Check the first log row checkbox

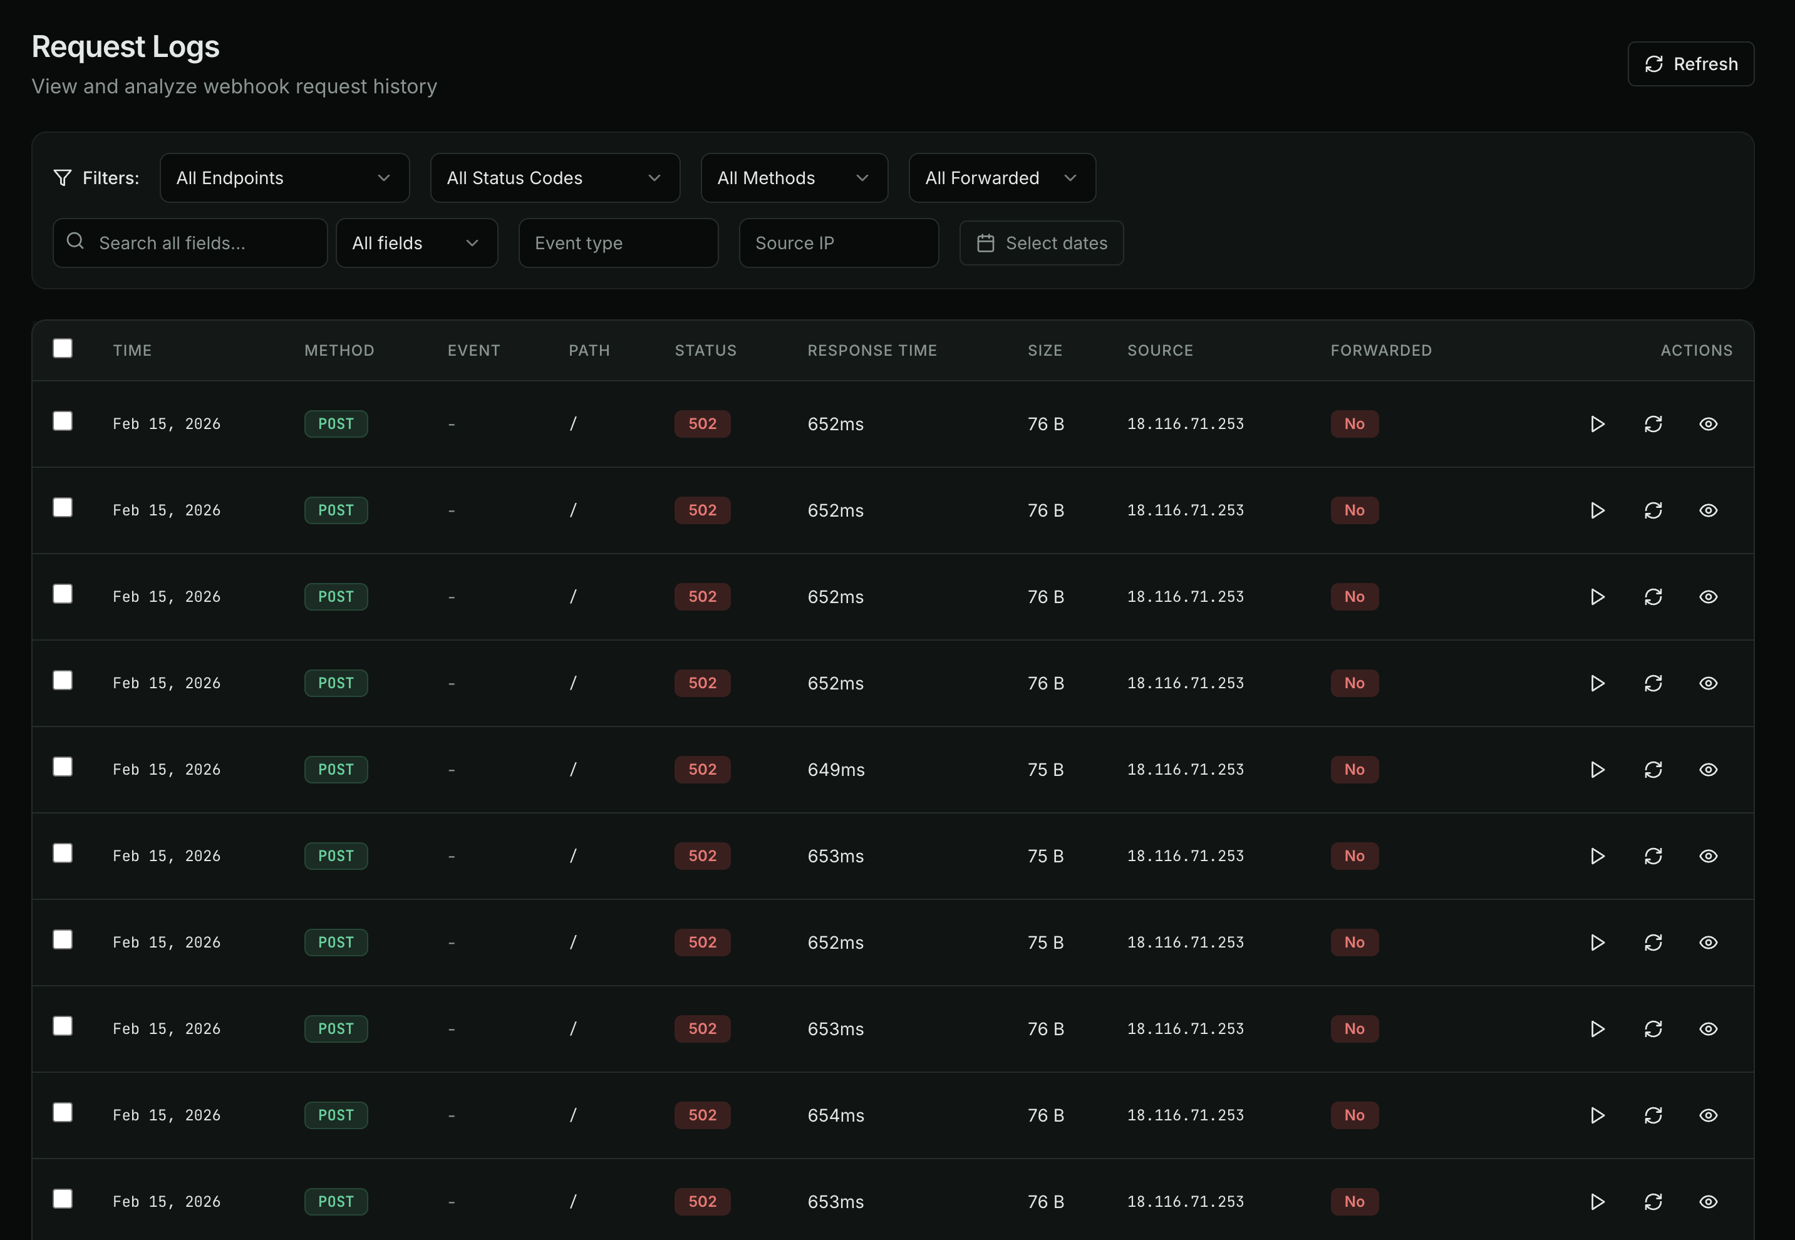(63, 421)
